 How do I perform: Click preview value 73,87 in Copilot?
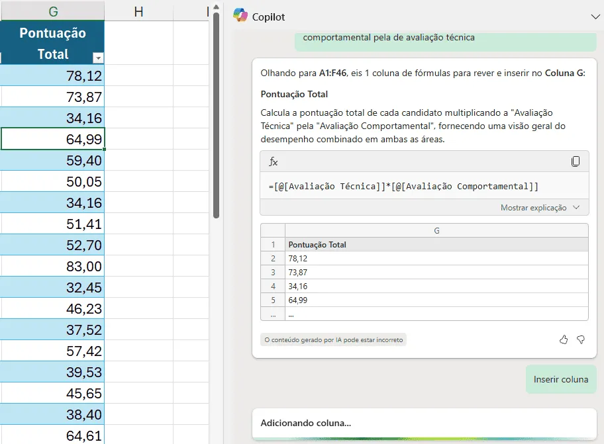coord(436,272)
